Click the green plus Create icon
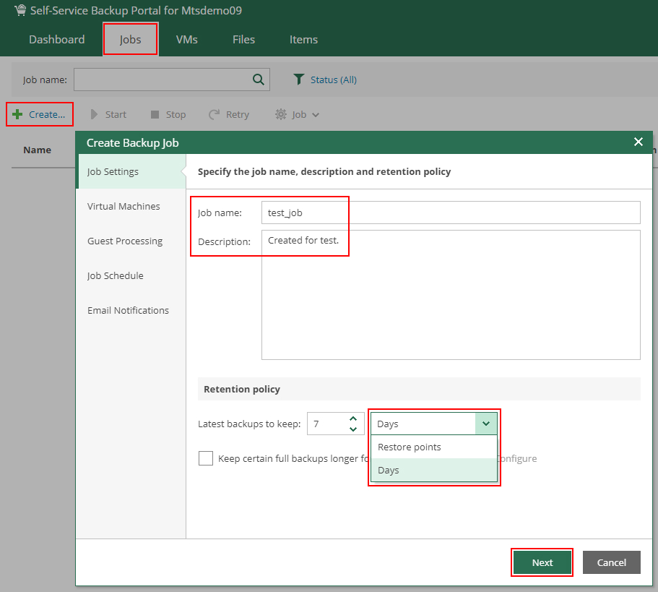This screenshot has height=592, width=658. pos(17,114)
